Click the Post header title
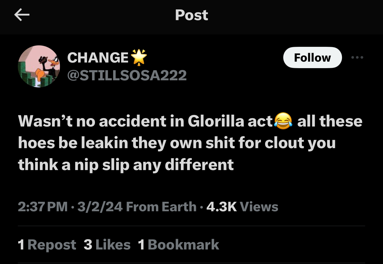383x264 pixels. point(191,15)
